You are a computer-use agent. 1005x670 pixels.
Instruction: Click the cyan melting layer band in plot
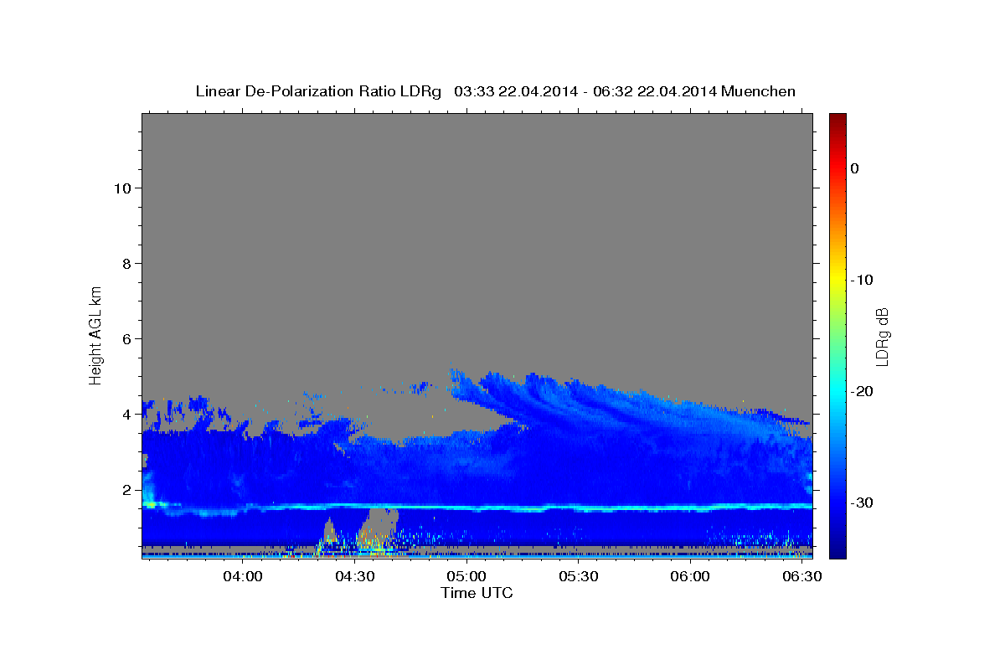(477, 508)
